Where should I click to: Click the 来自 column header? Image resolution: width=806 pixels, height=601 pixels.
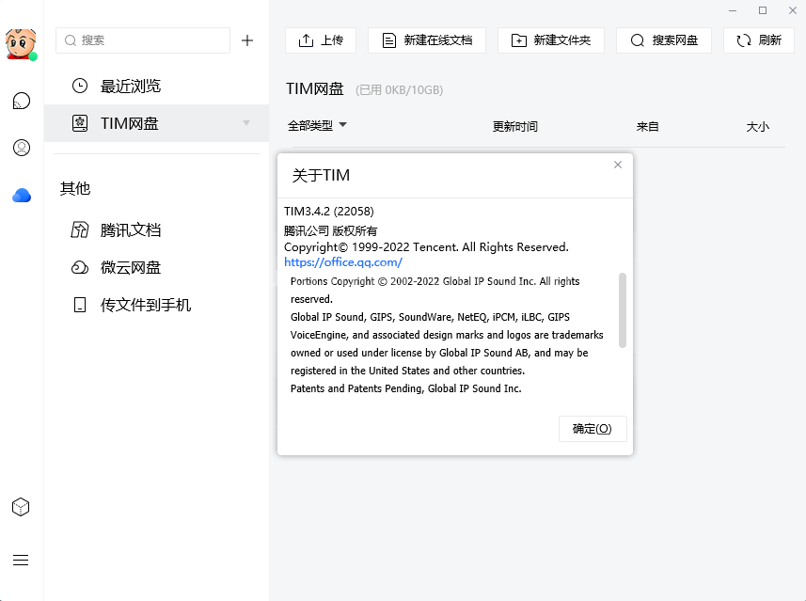click(647, 126)
